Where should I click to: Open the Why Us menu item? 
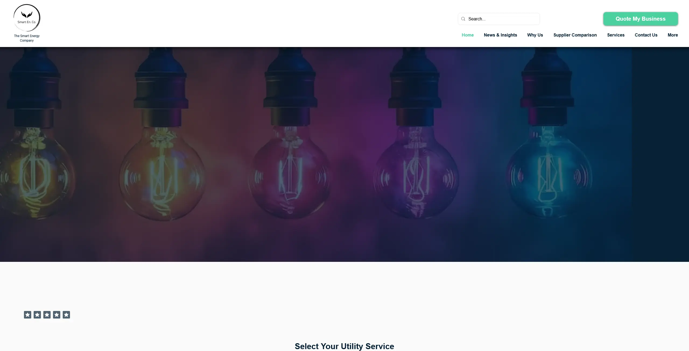click(535, 35)
